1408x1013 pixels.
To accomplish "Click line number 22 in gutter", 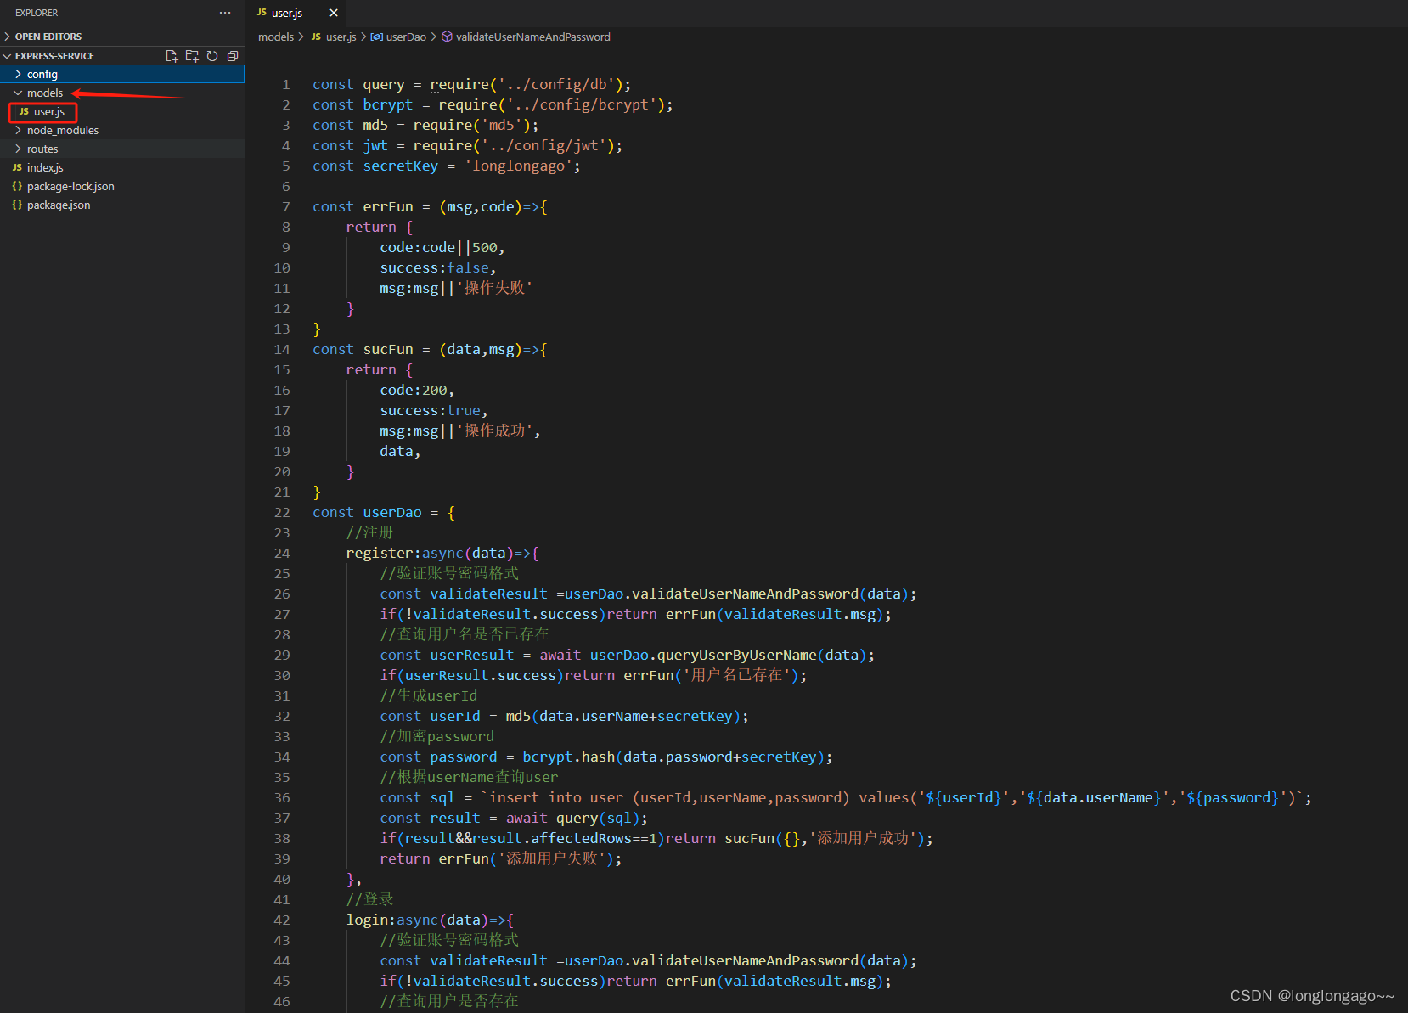I will (282, 512).
